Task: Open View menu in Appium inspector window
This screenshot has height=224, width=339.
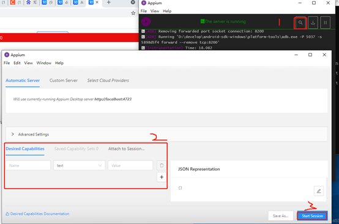Action: pos(28,63)
